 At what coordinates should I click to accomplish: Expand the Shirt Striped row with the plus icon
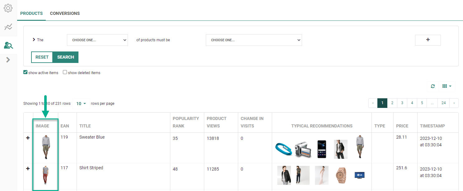pyautogui.click(x=28, y=168)
